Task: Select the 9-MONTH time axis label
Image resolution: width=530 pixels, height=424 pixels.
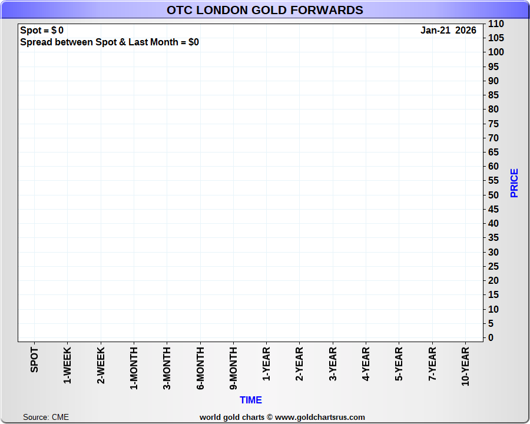Action: pos(234,368)
